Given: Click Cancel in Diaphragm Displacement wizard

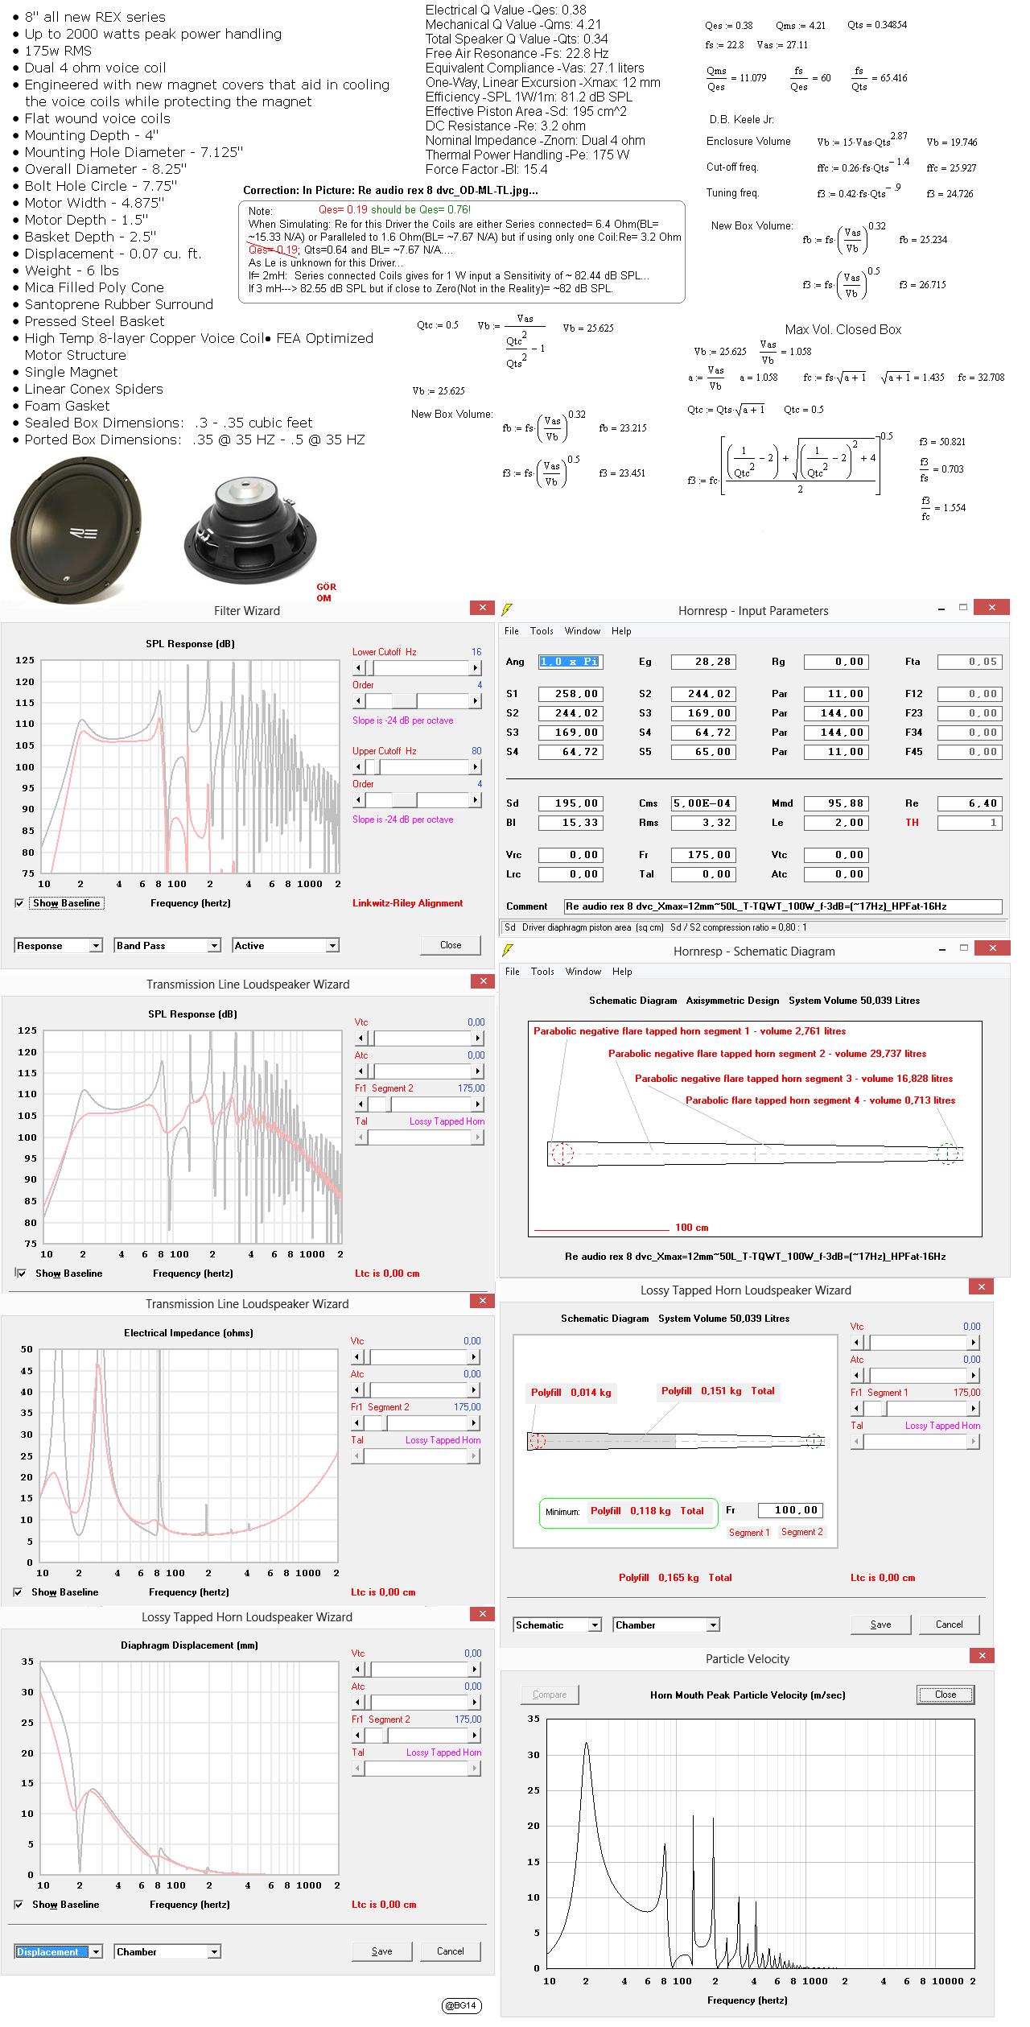Looking at the screenshot, I should [451, 1951].
